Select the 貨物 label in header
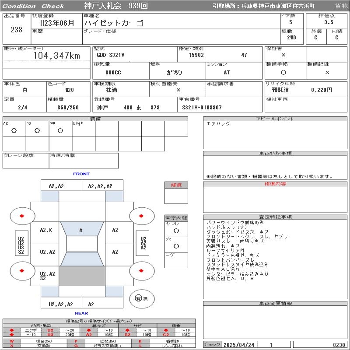Screen dimensions: 350x350 tap(341, 6)
